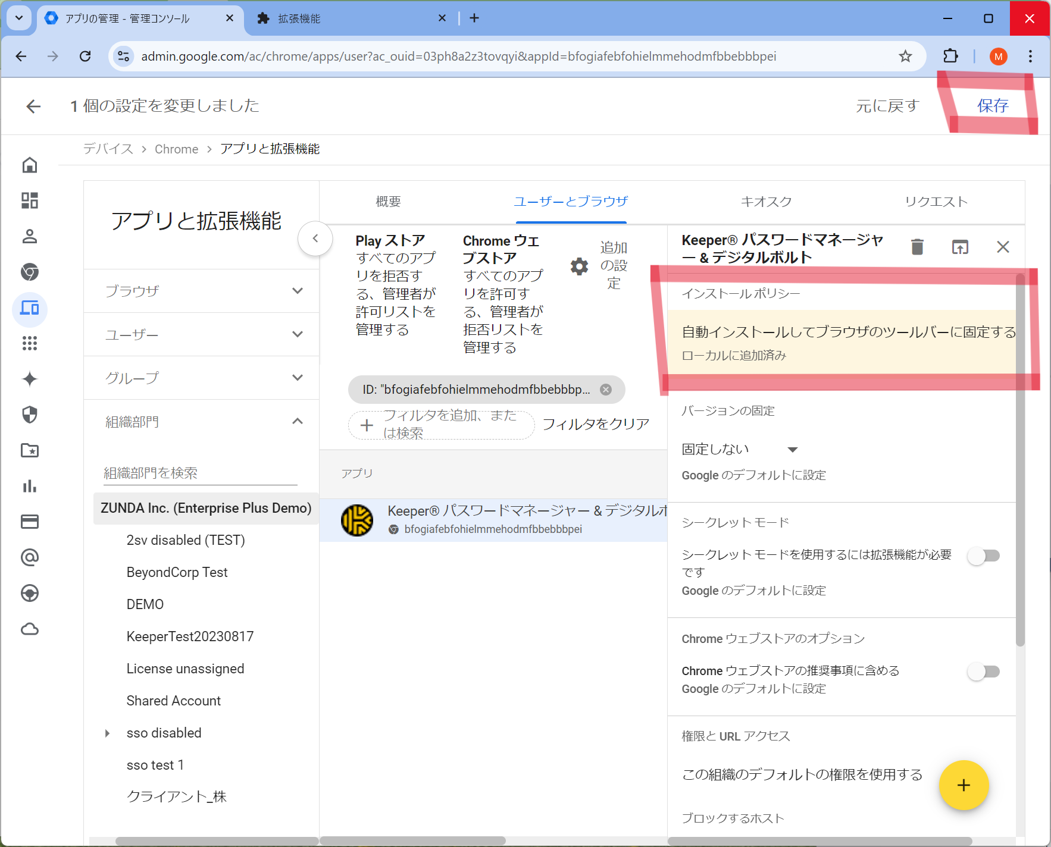Open the Account at-sign icon in sidebar
Viewport: 1051px width, 847px height.
click(30, 557)
